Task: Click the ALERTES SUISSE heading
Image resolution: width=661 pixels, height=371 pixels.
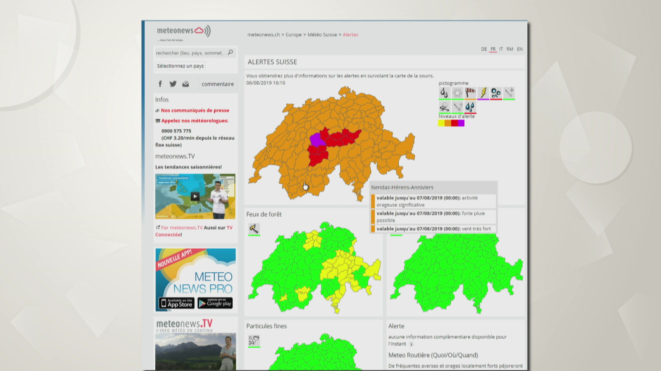Action: tap(272, 62)
